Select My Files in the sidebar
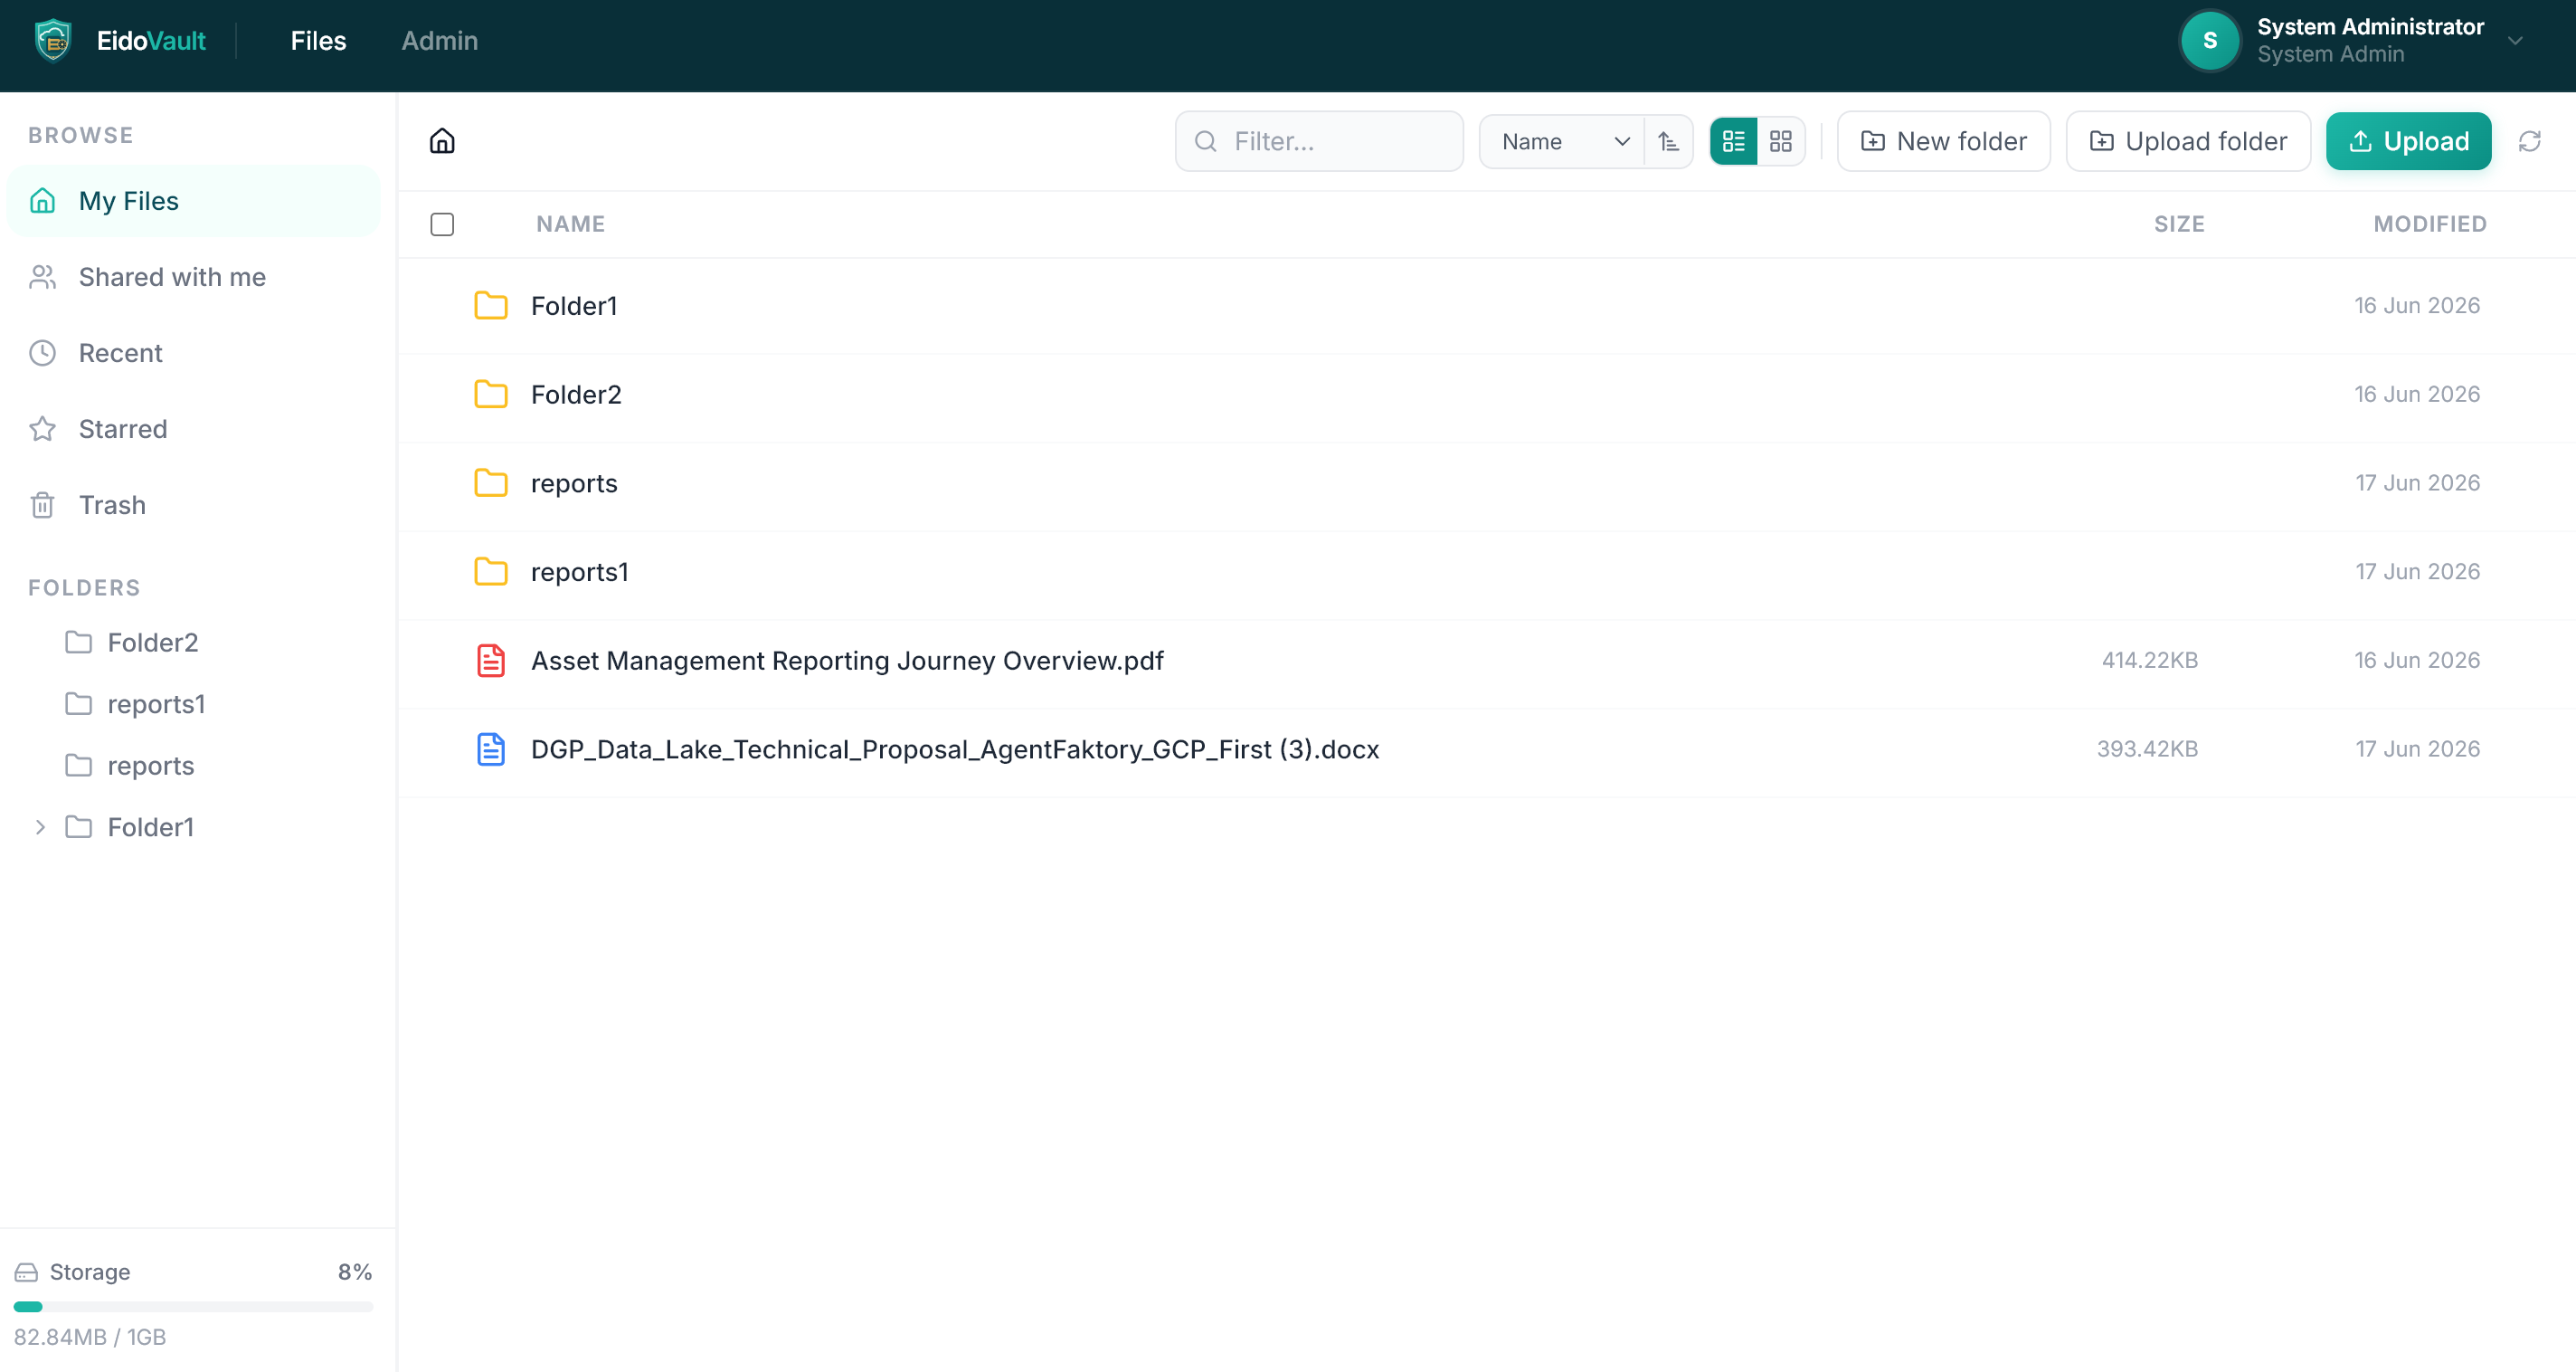The height and width of the screenshot is (1372, 2576). tap(193, 201)
